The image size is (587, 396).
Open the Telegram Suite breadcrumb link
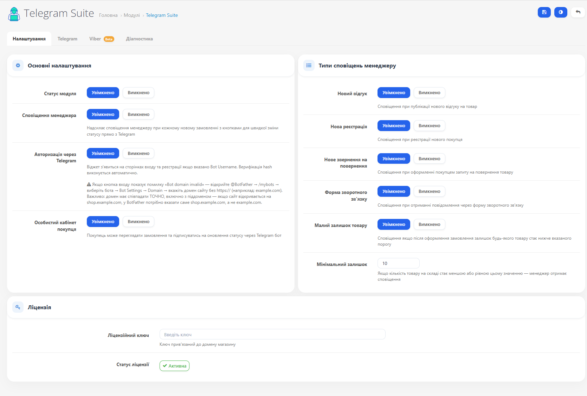coord(162,15)
